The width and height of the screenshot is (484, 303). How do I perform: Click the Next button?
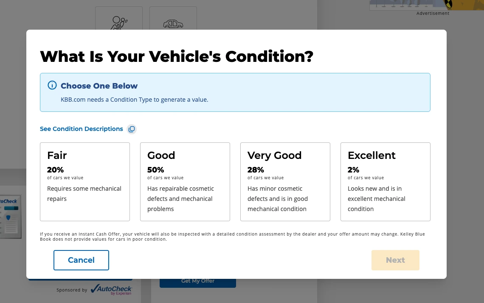pos(395,260)
